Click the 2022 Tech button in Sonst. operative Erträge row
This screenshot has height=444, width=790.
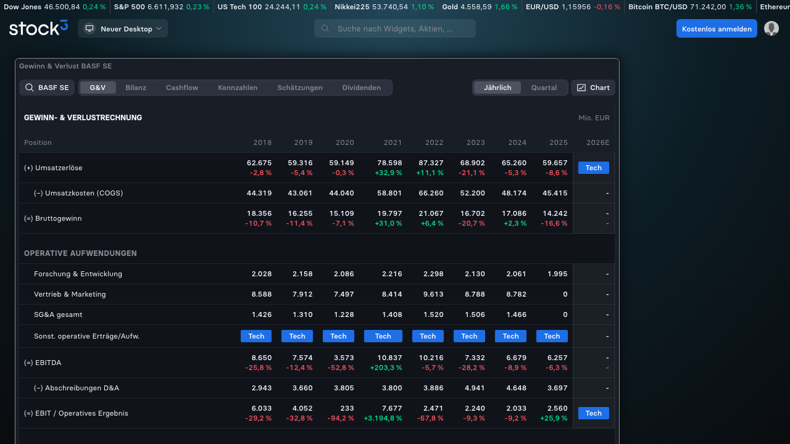point(428,336)
